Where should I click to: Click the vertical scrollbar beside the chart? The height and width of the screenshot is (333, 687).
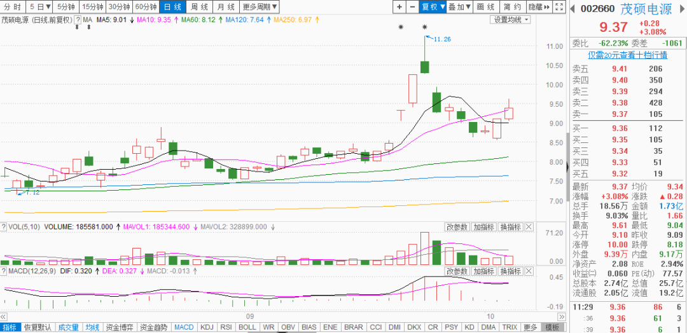(567, 159)
